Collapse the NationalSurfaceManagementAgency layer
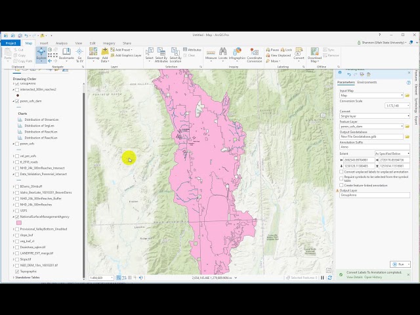420x315 pixels. [x=14, y=217]
